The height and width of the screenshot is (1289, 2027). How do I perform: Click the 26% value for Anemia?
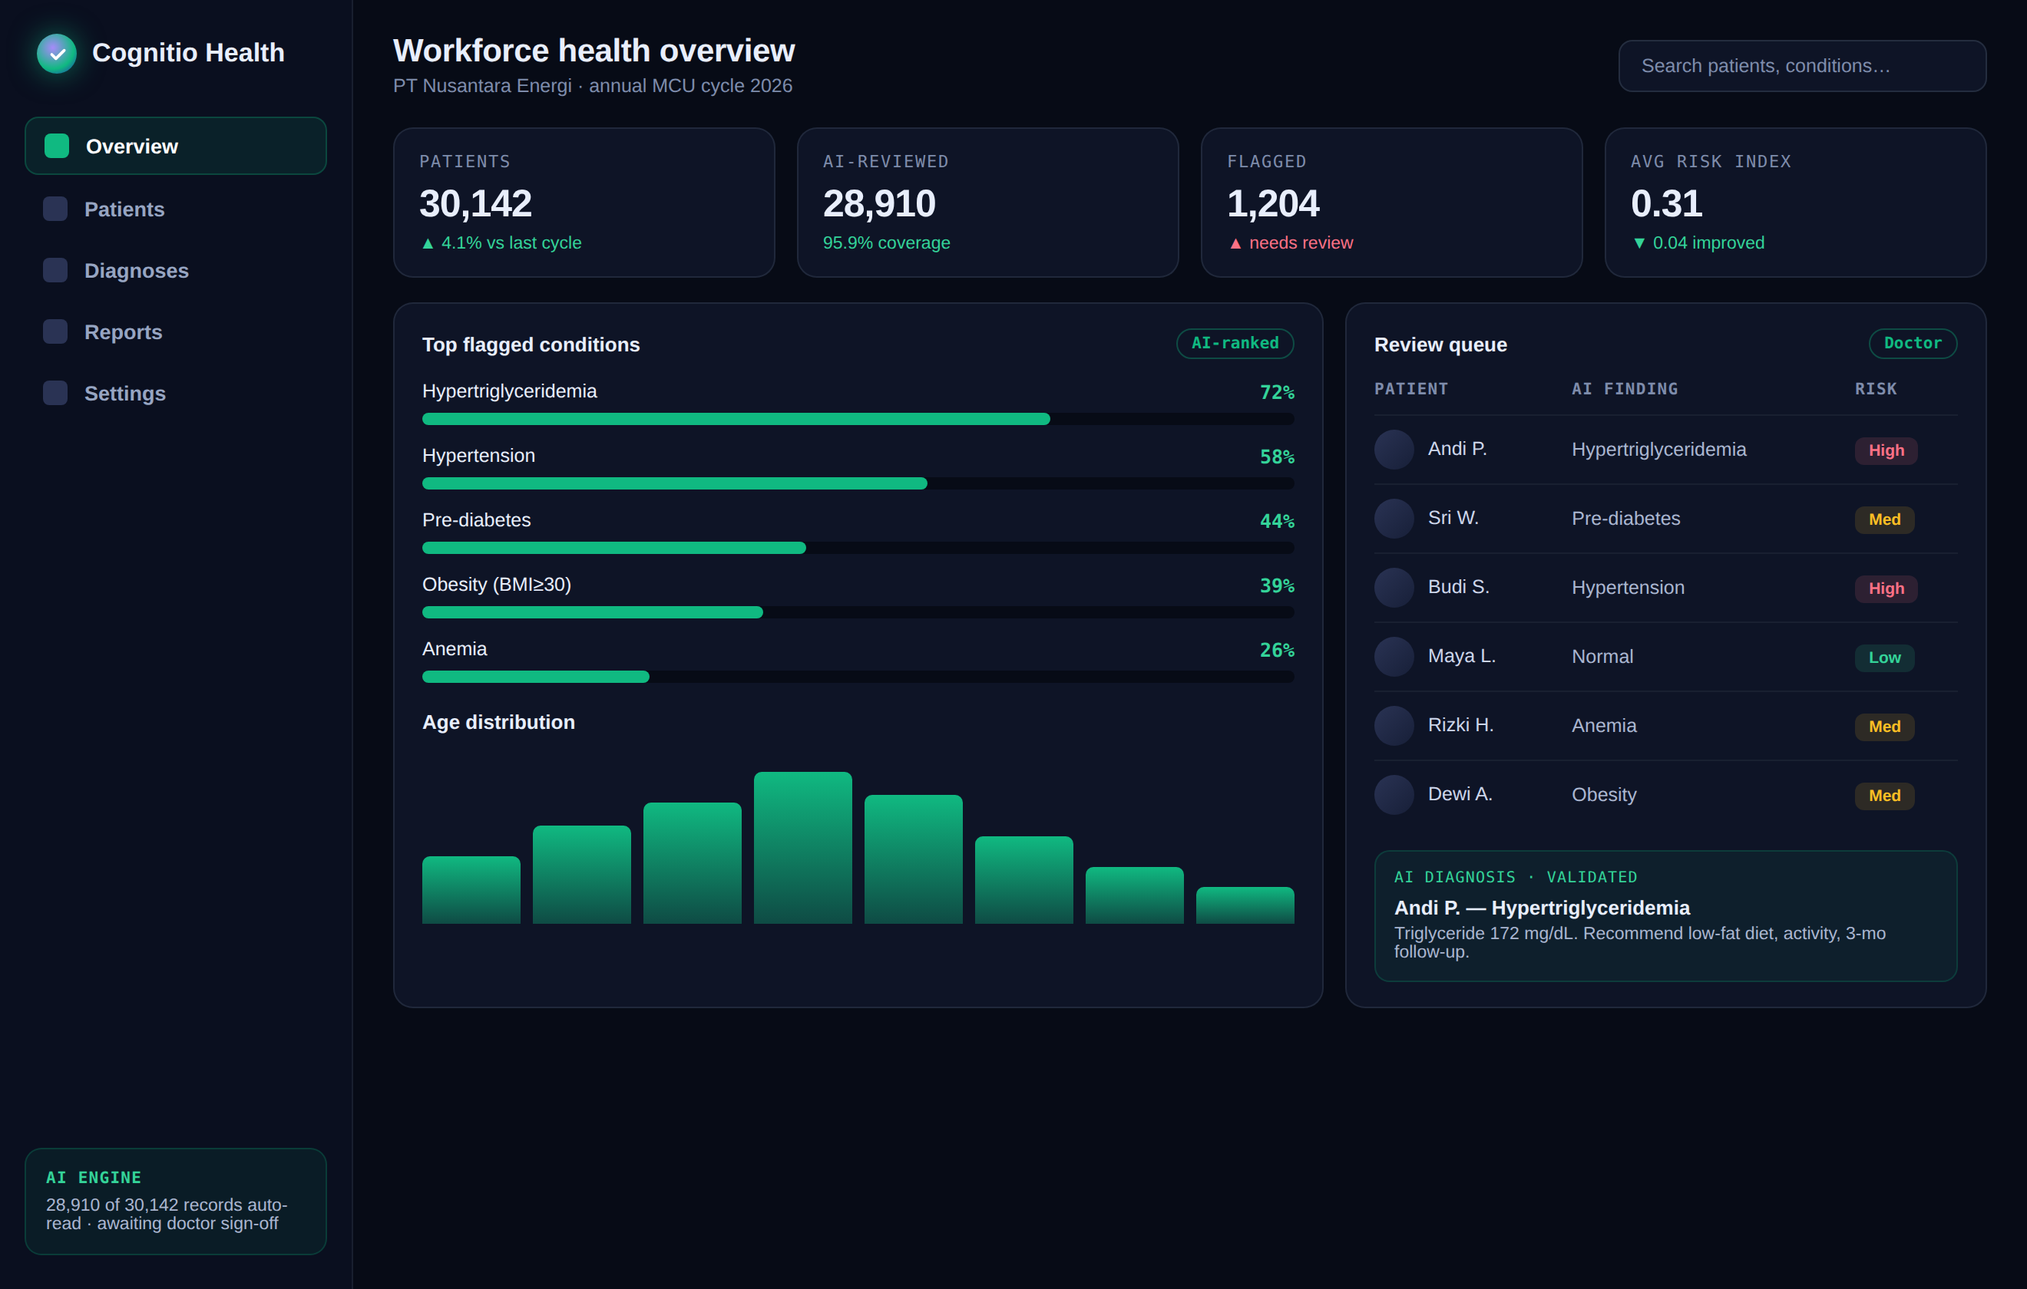[1277, 651]
